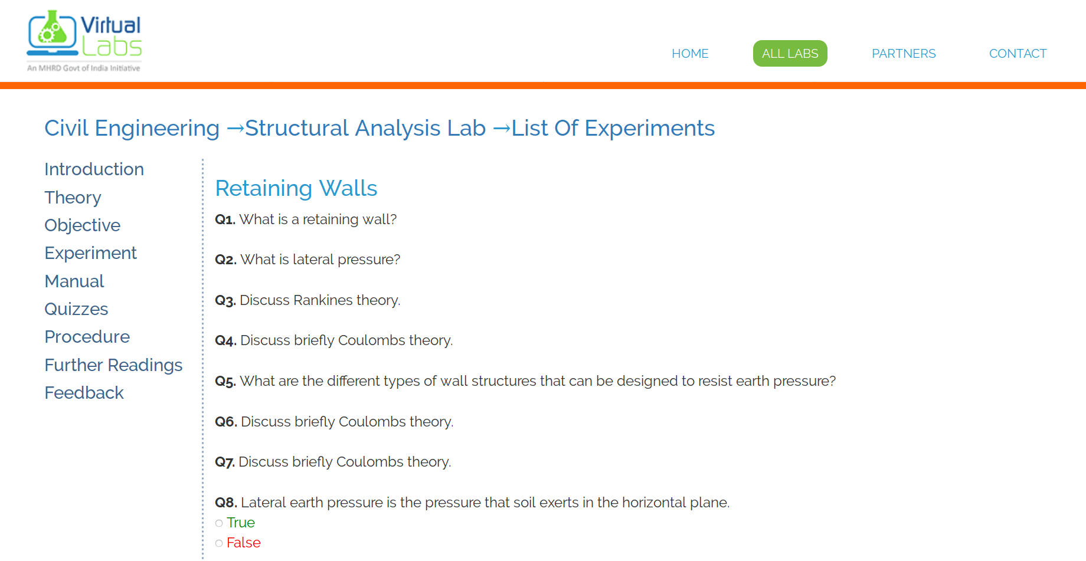Select the True radio button for Q8

point(219,523)
